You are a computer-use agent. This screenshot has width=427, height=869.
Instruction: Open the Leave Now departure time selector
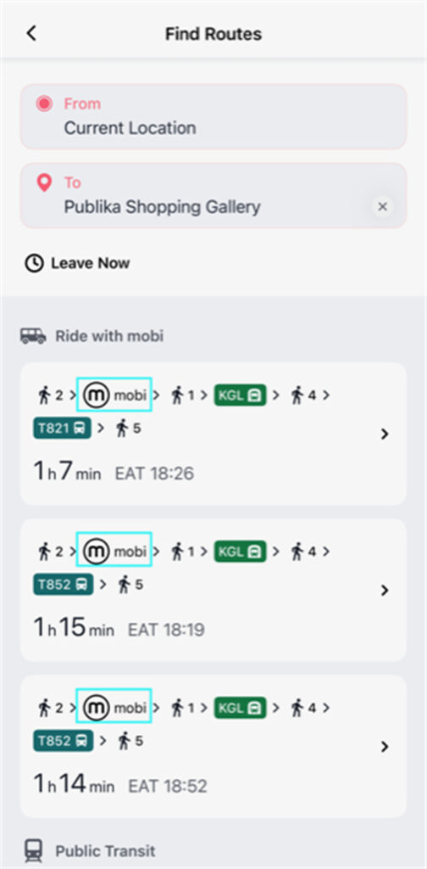pyautogui.click(x=77, y=263)
